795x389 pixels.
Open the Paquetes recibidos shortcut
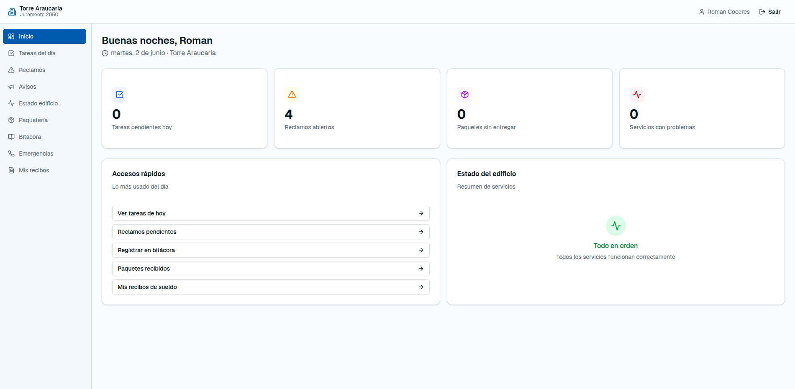pos(271,269)
